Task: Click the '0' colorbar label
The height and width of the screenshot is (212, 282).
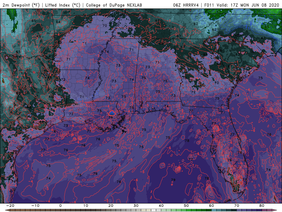Action: [60, 206]
